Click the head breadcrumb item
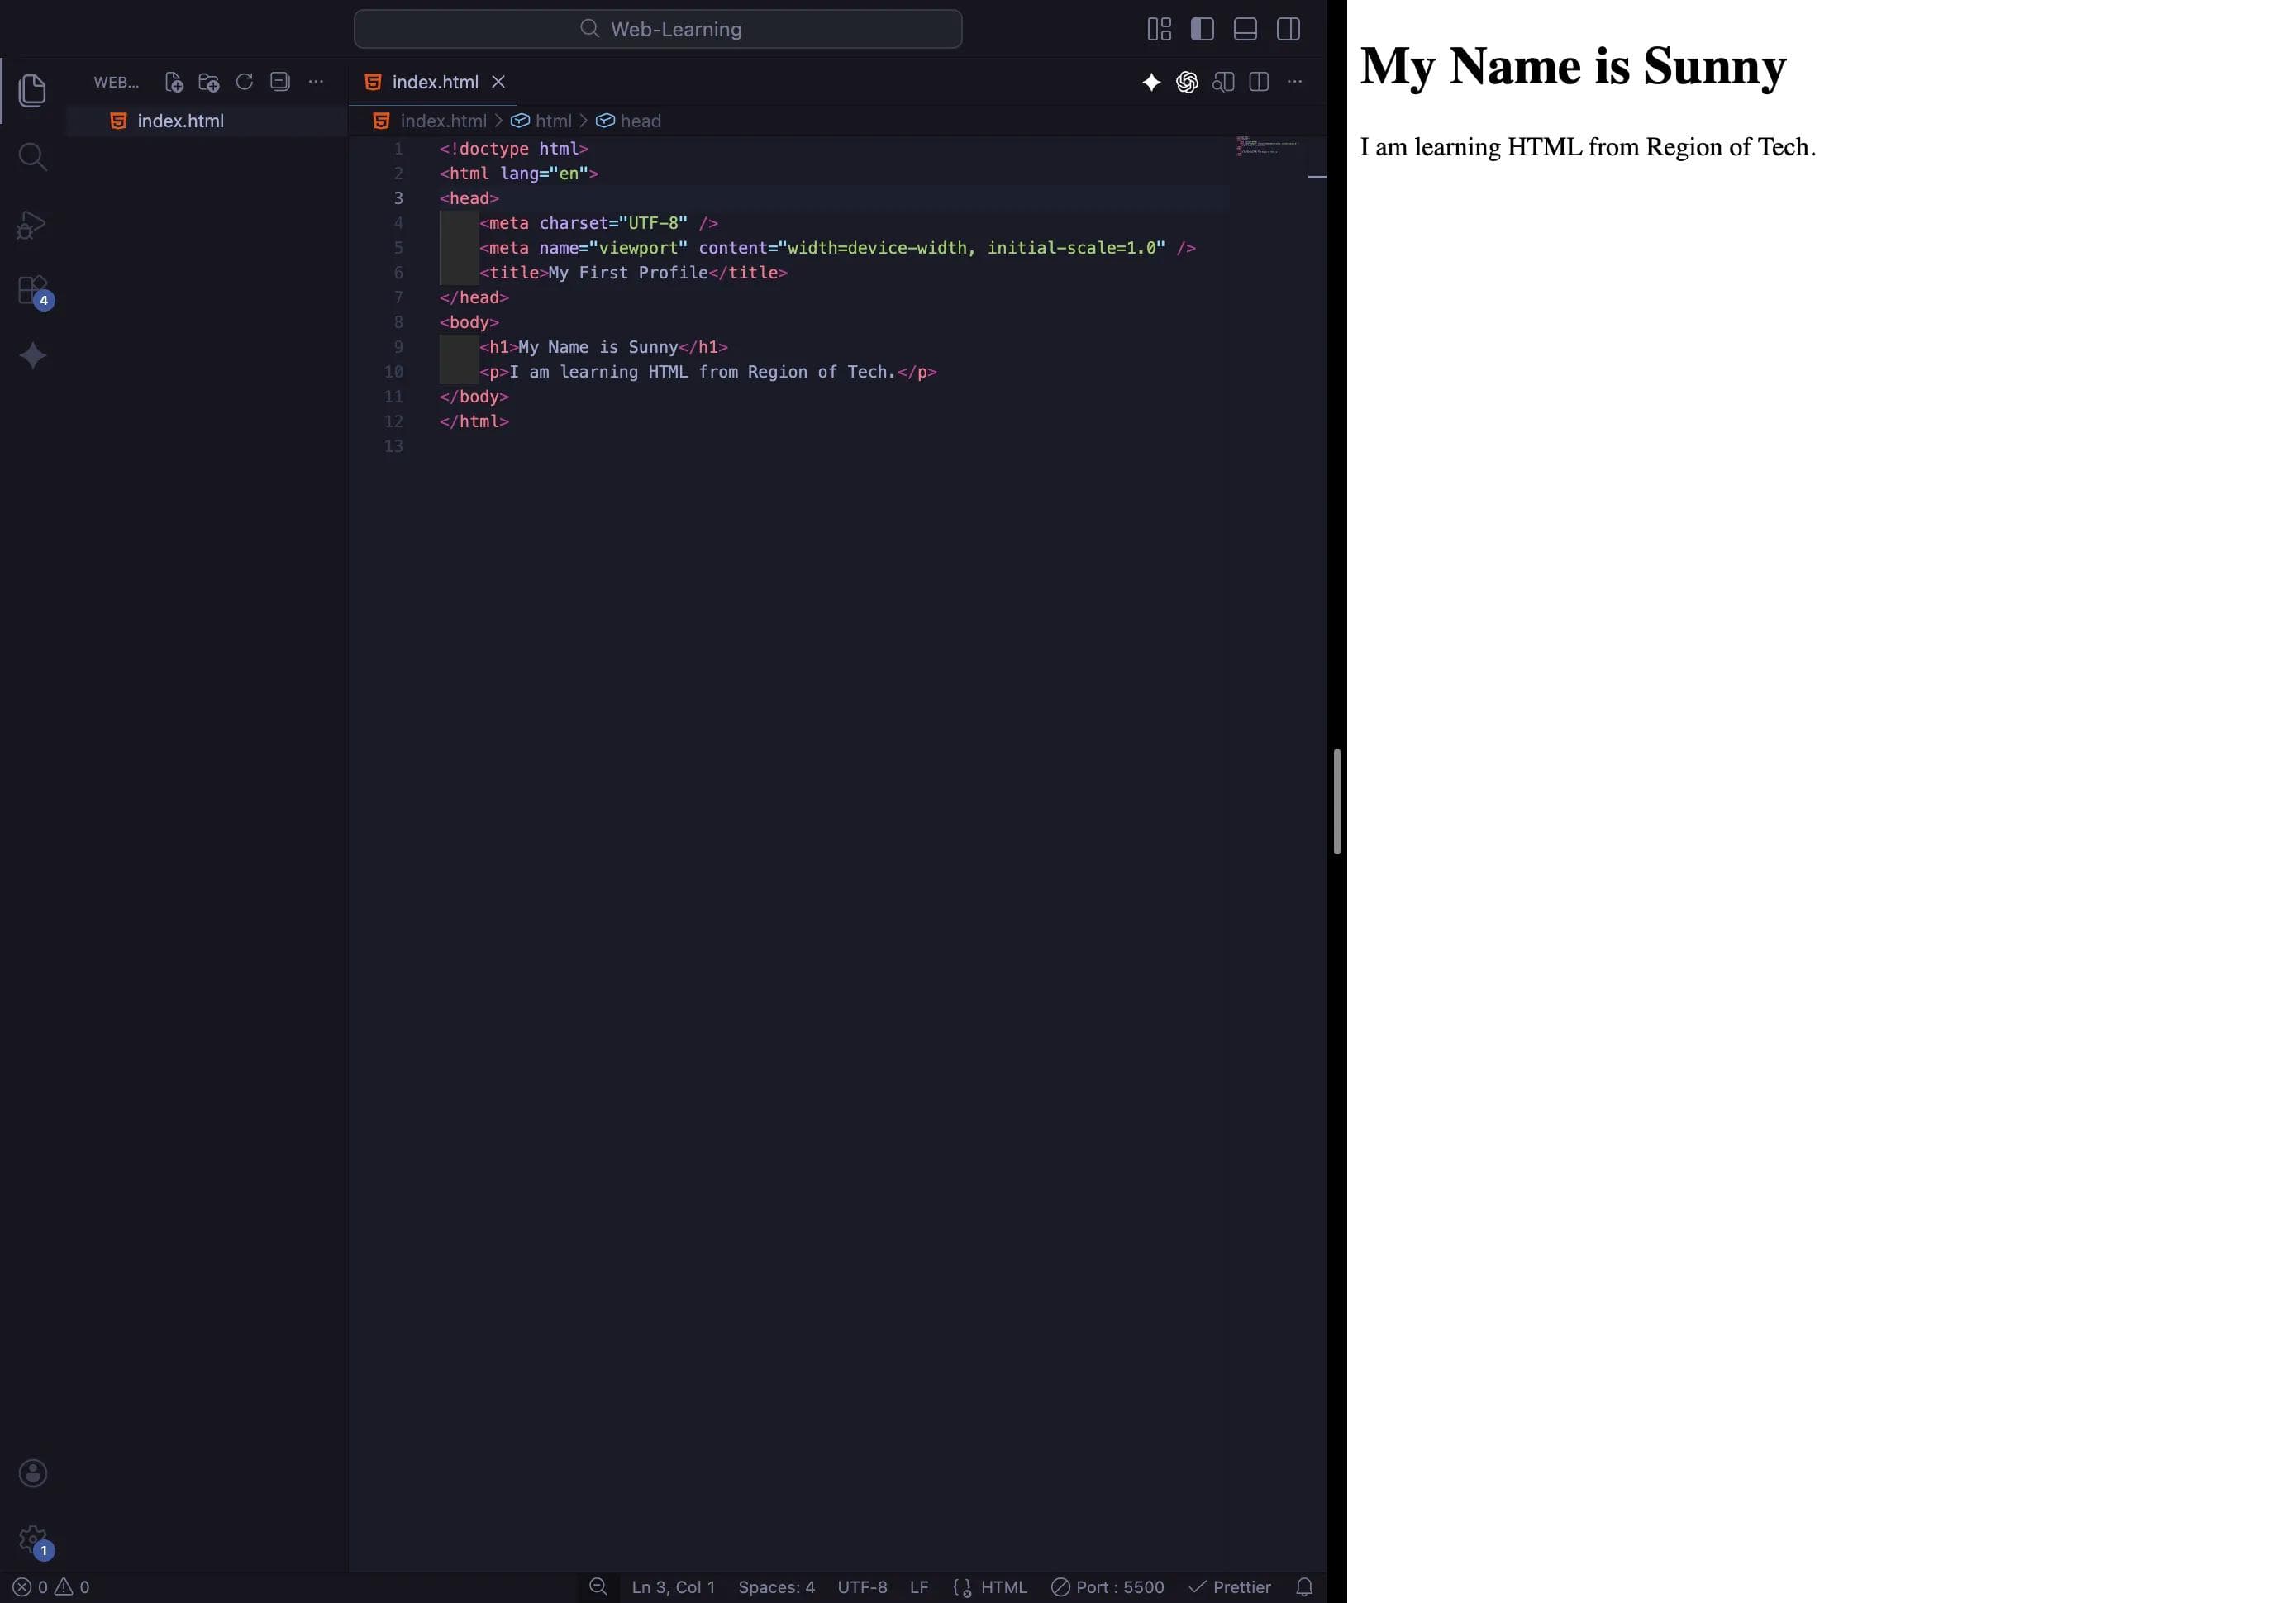Viewport: 2296px width, 1603px height. point(640,121)
